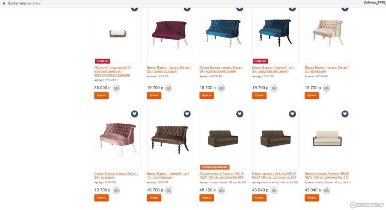Click thumbs-up on pink Бархат sofa (24 - розовый)
The width and height of the screenshot is (386, 210).
click(x=116, y=190)
